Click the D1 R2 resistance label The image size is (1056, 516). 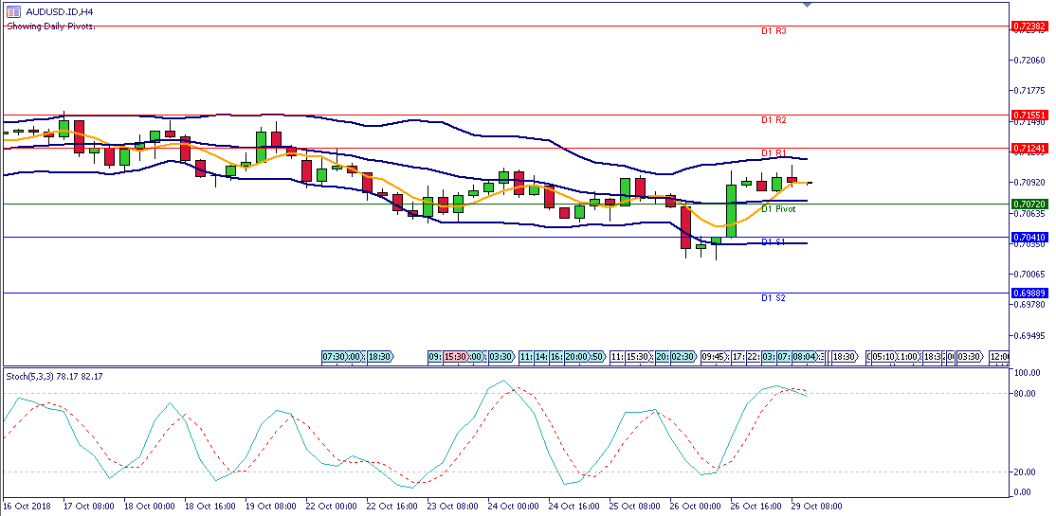[x=774, y=120]
